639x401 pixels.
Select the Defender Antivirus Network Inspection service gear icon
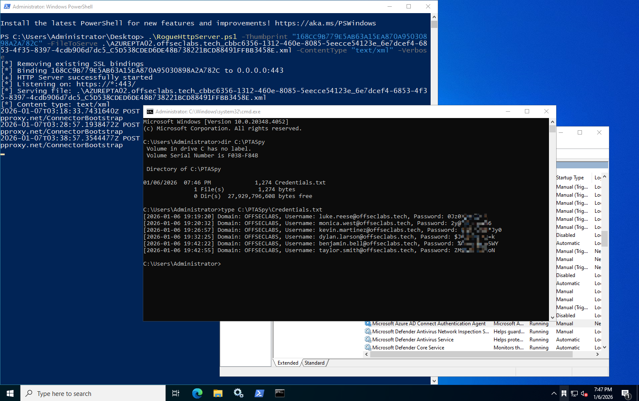tap(368, 332)
